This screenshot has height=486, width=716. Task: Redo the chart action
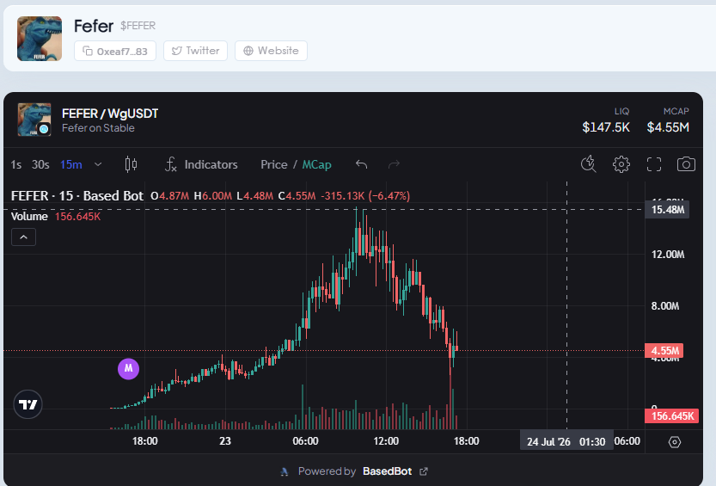(394, 164)
